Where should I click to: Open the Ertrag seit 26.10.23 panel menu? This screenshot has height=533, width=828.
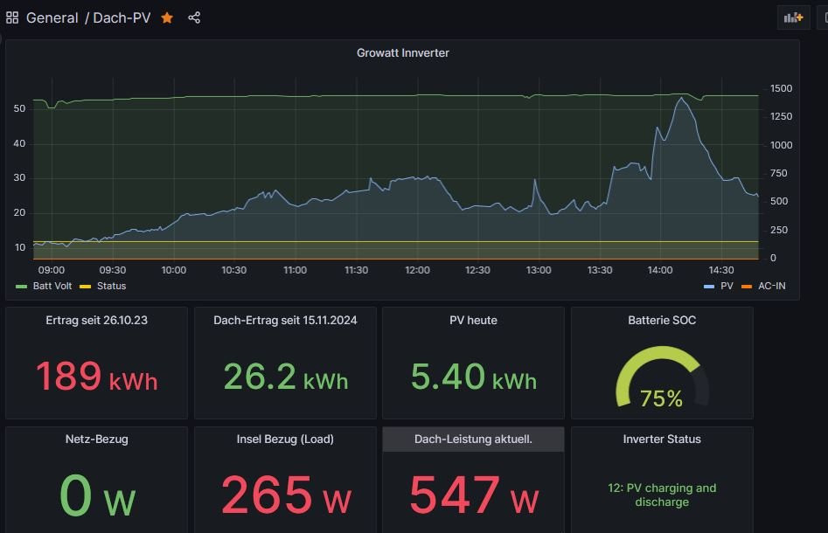pos(96,321)
